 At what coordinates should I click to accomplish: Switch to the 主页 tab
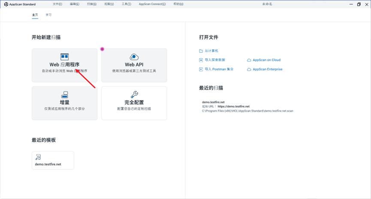35,15
